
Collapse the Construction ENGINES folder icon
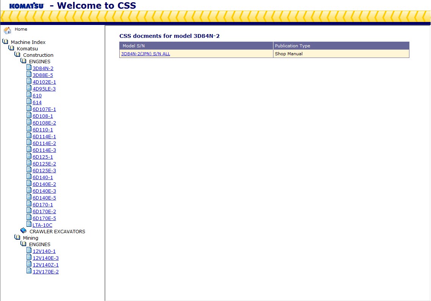click(23, 61)
